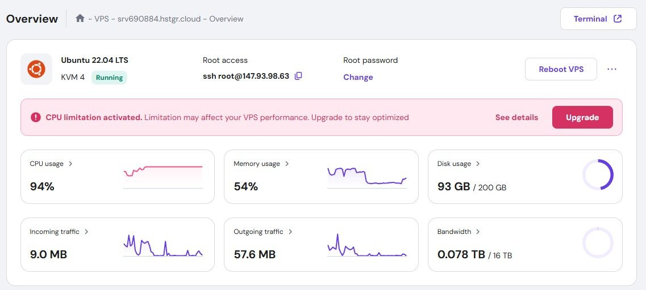Screen dimensions: 646x290
Task: Click the pink Upgrade button
Action: [x=582, y=117]
